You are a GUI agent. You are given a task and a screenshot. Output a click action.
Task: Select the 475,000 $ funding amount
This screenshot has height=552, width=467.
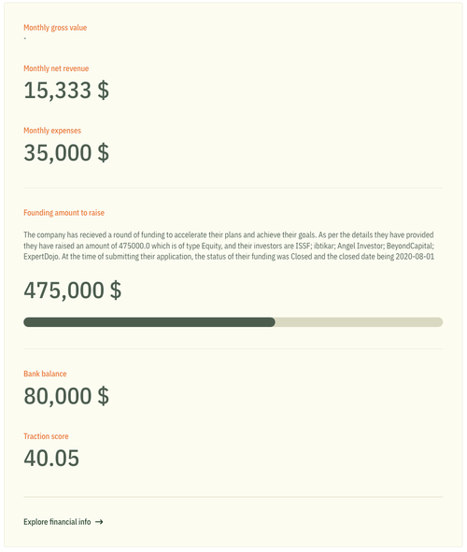[73, 290]
